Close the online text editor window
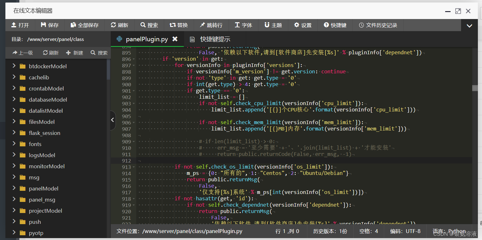The image size is (482, 240). 468,11
